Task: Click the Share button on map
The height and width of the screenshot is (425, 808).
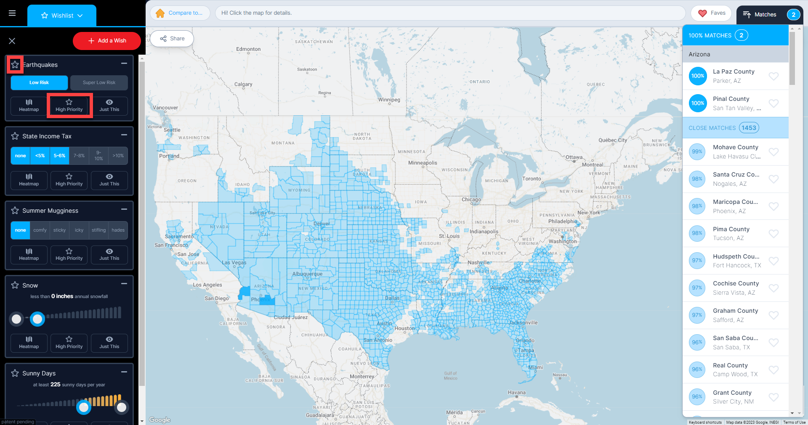Action: [172, 39]
